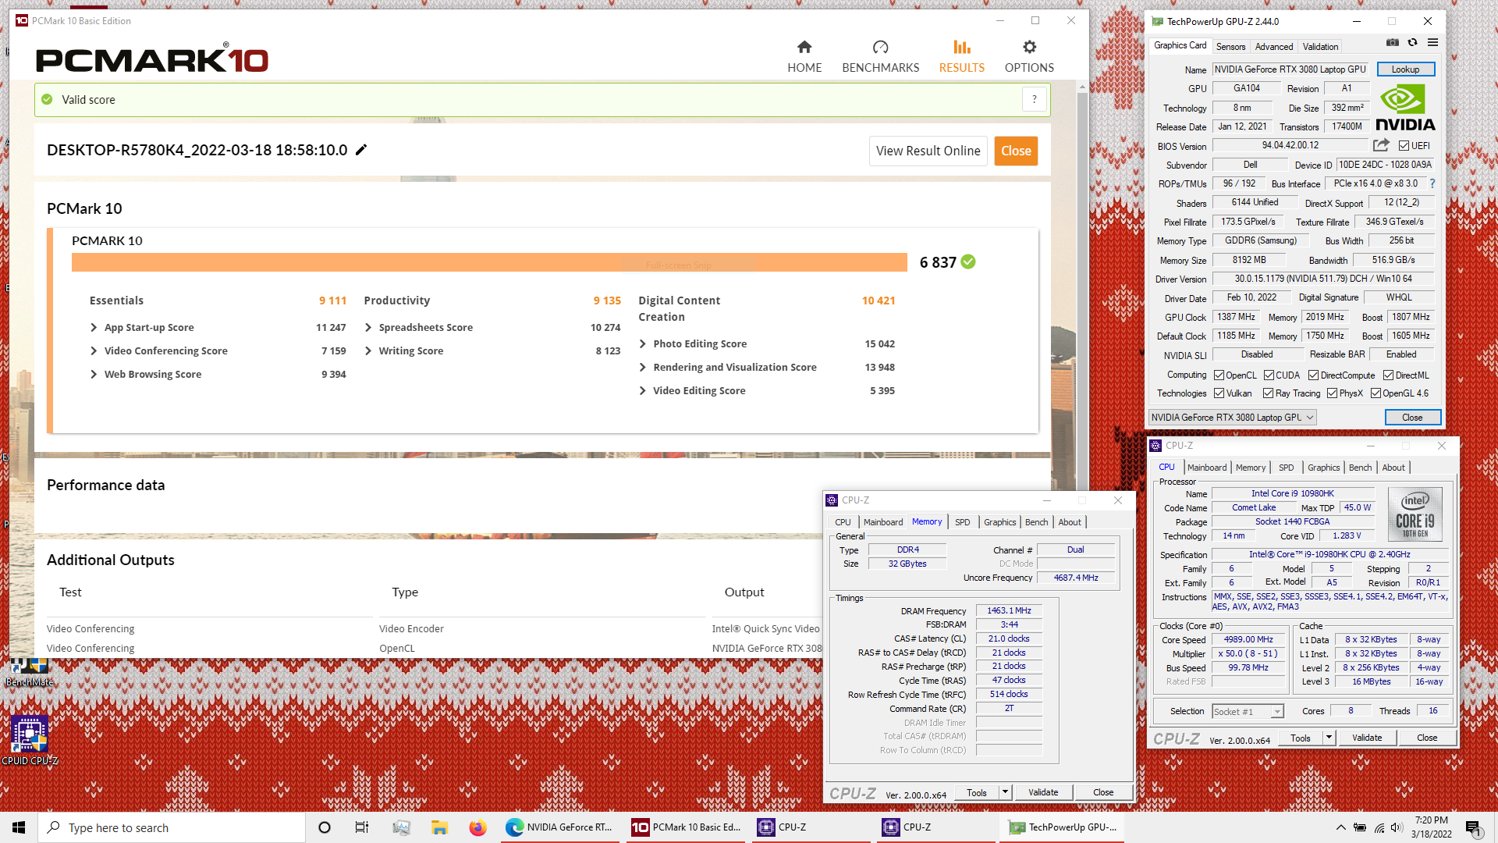Click Lookup button in GPU-Z

(1405, 69)
